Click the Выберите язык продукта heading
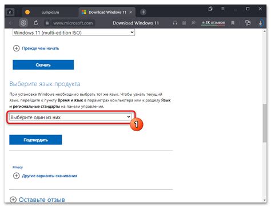The width and height of the screenshot is (271, 207). click(45, 84)
